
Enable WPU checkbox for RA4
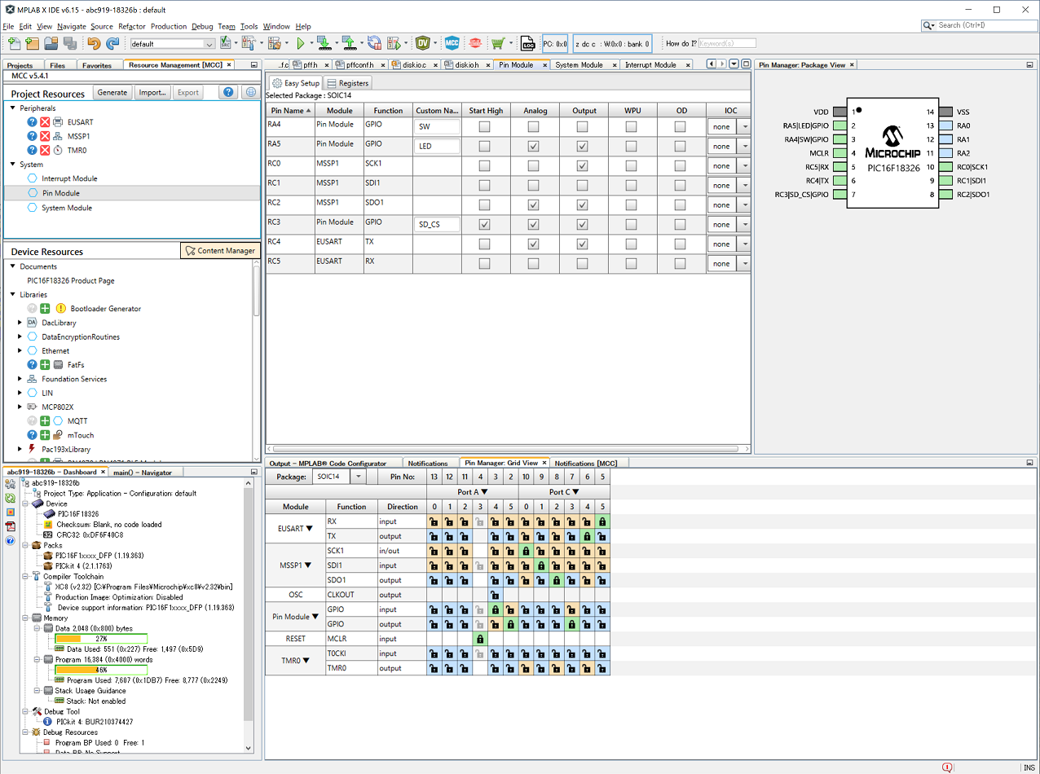point(631,126)
